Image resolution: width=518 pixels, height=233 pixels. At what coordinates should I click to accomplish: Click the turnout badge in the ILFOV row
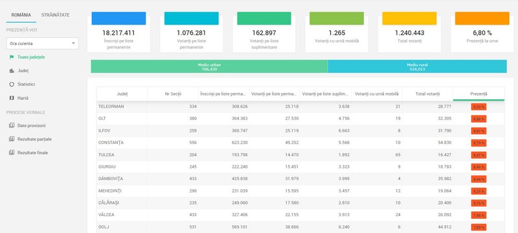(x=479, y=130)
